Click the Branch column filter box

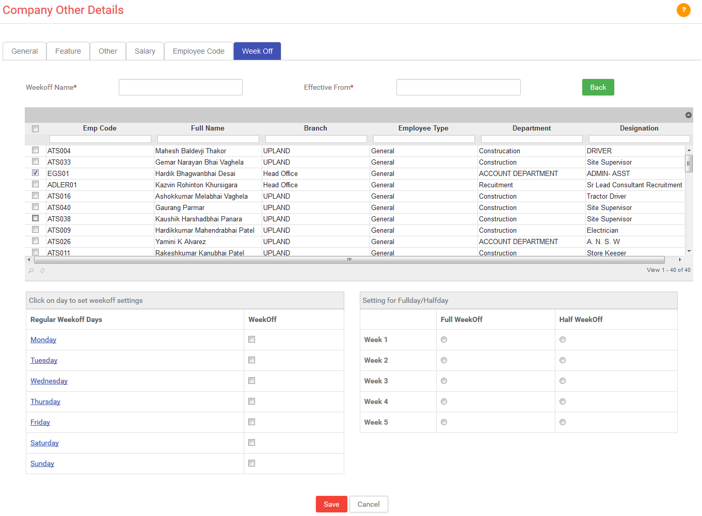point(316,139)
